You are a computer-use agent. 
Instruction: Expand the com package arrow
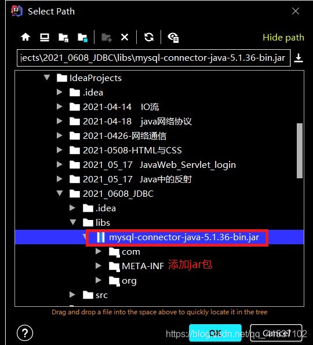pos(99,251)
